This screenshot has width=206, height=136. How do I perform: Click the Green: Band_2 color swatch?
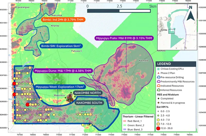[125, 125]
